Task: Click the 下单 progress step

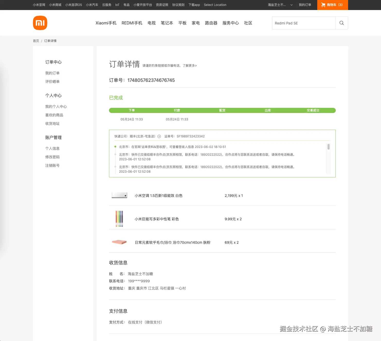Action: click(132, 110)
